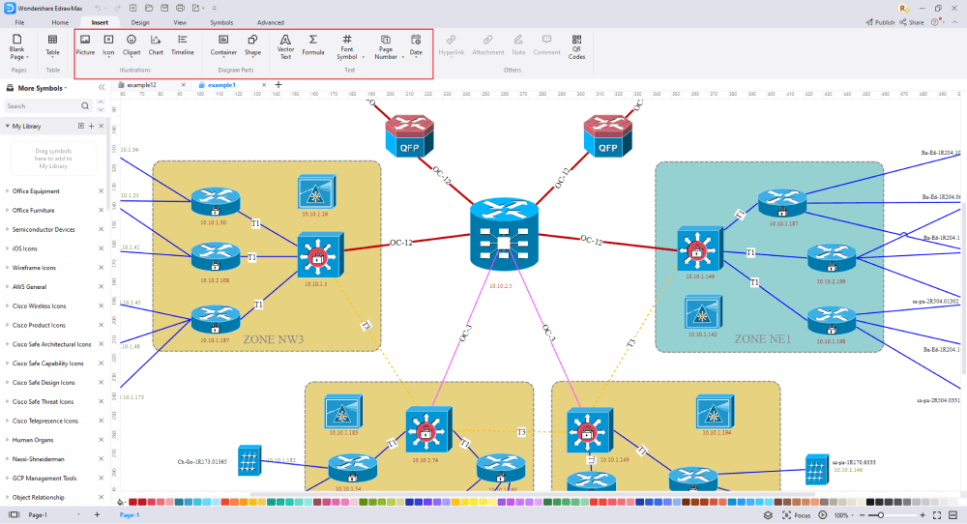Adjust the zoom slider
Image resolution: width=967 pixels, height=524 pixels.
(881, 515)
